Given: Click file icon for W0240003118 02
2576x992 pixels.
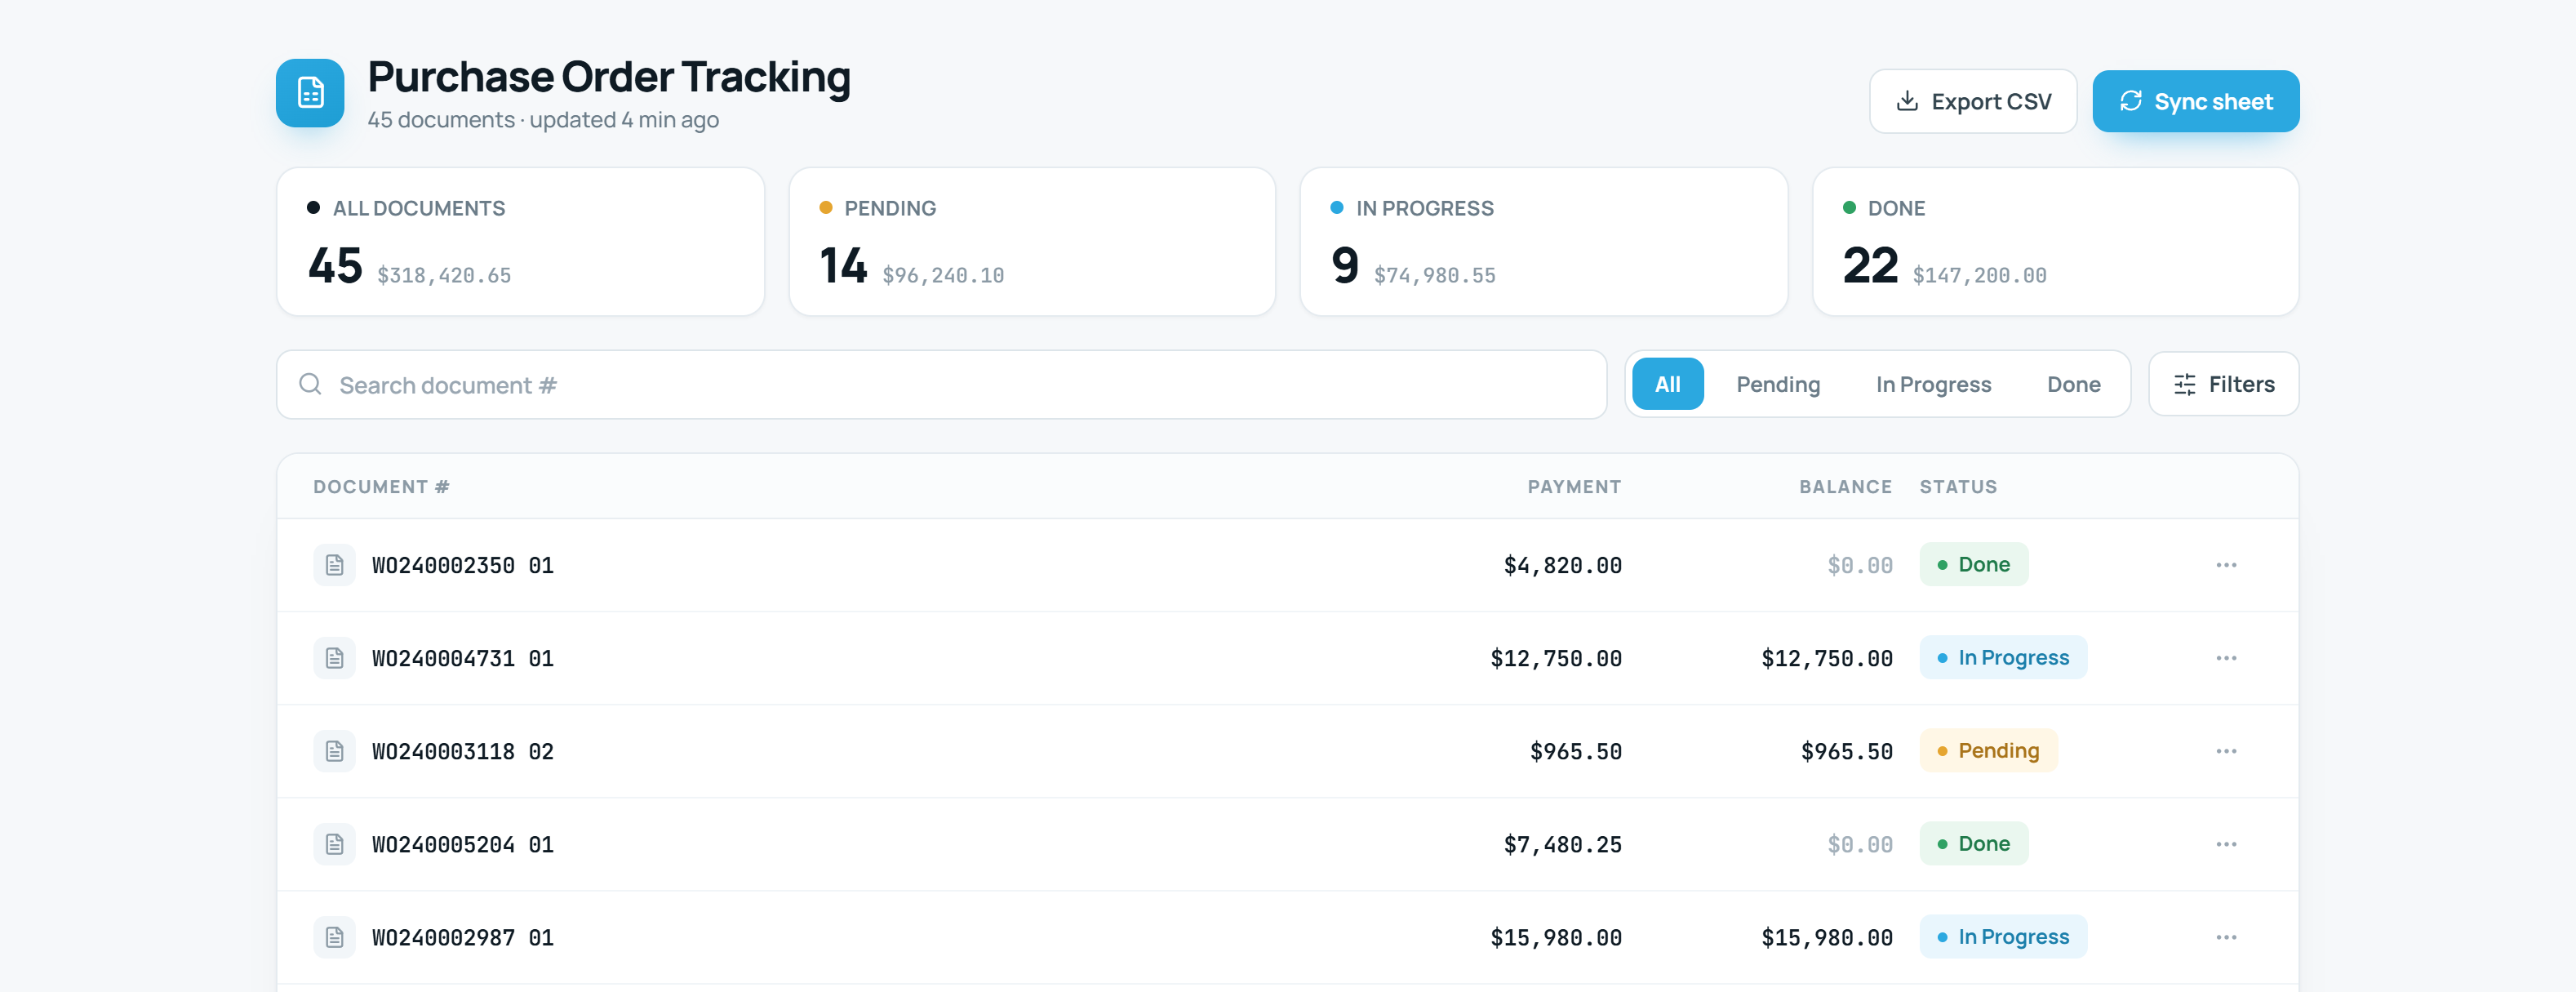Looking at the screenshot, I should [334, 751].
